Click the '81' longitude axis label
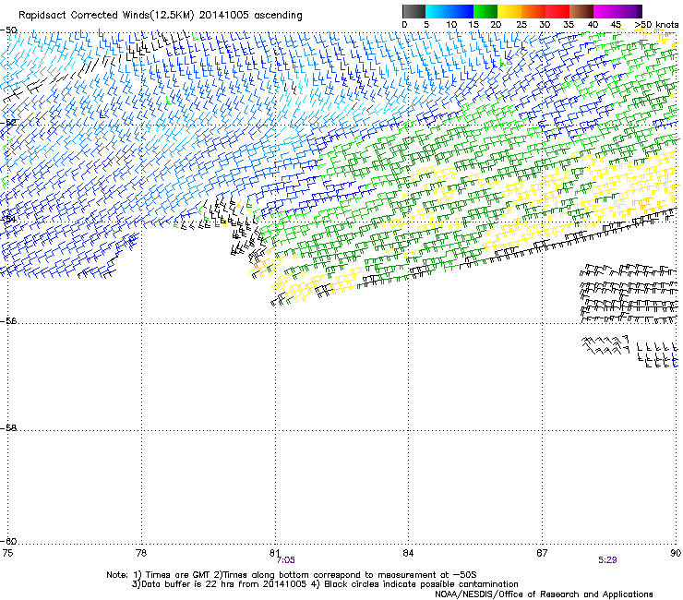Viewport: 683px width, 600px height. click(x=274, y=553)
